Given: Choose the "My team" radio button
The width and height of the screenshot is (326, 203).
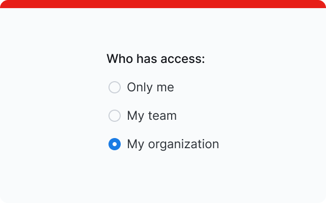Looking at the screenshot, I should click(115, 116).
